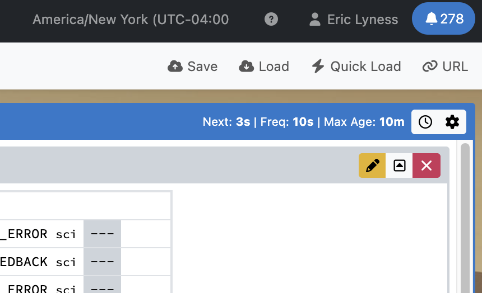Viewport: 482px width, 293px height.
Task: Open the clock refresh timing icon
Action: [x=425, y=122]
